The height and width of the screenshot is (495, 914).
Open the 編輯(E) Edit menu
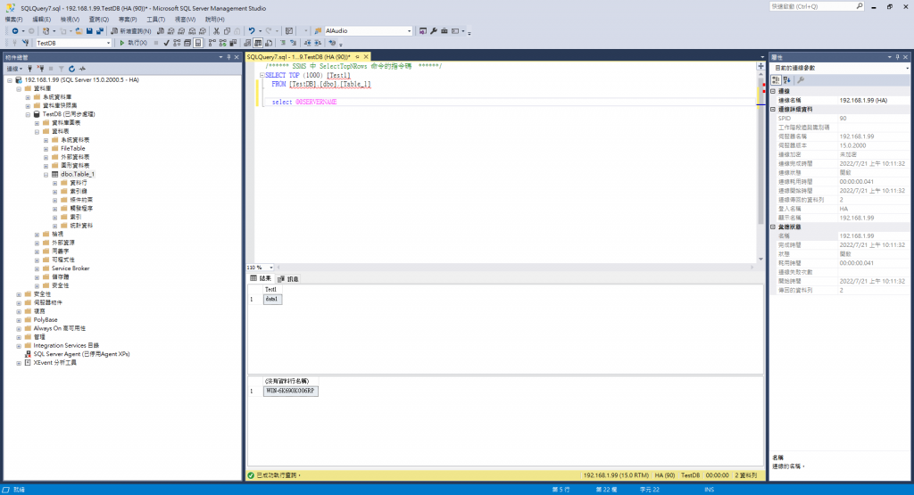click(41, 20)
